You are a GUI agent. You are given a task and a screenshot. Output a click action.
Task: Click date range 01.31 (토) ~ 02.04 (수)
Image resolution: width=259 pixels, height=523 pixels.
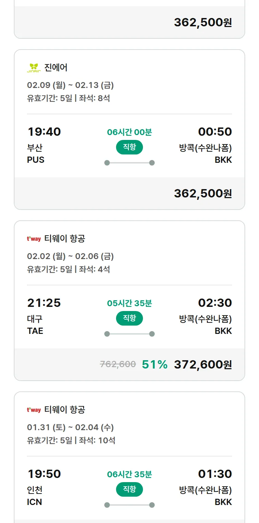click(x=70, y=427)
